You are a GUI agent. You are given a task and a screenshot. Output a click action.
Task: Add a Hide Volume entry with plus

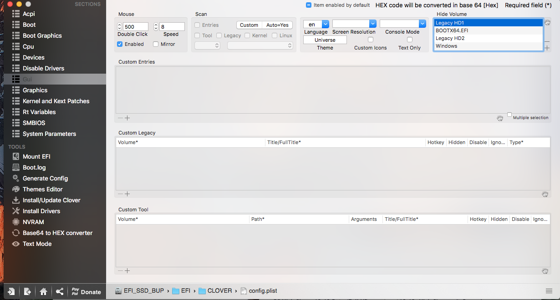[547, 48]
